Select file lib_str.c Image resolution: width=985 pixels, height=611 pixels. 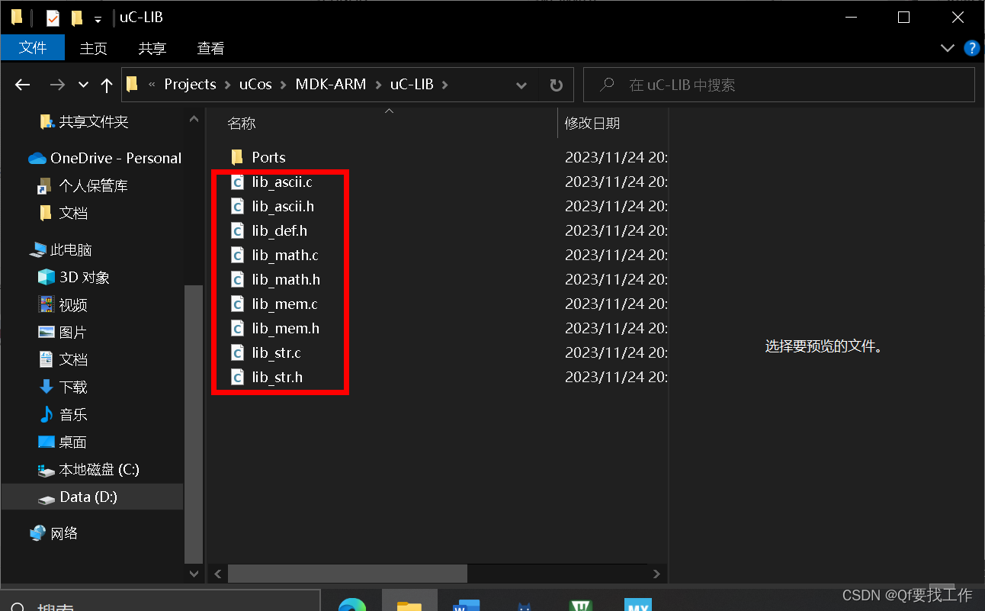point(276,352)
